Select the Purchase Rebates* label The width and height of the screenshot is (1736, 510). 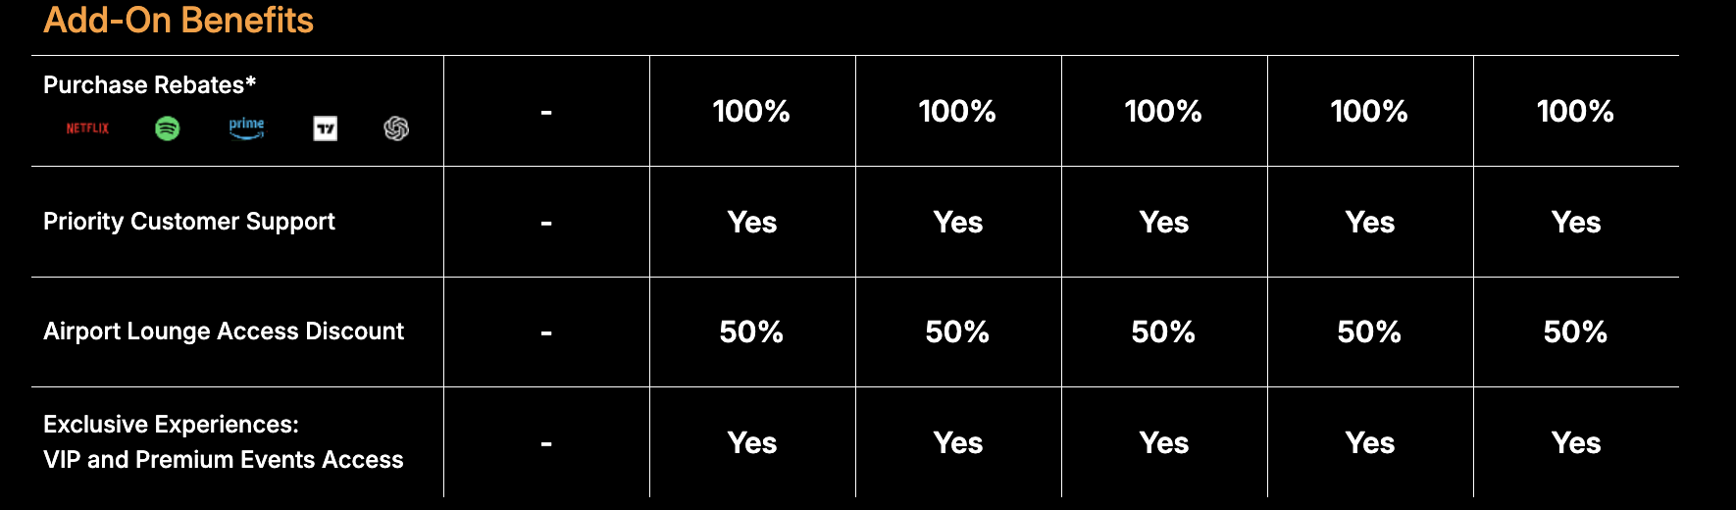coord(149,85)
